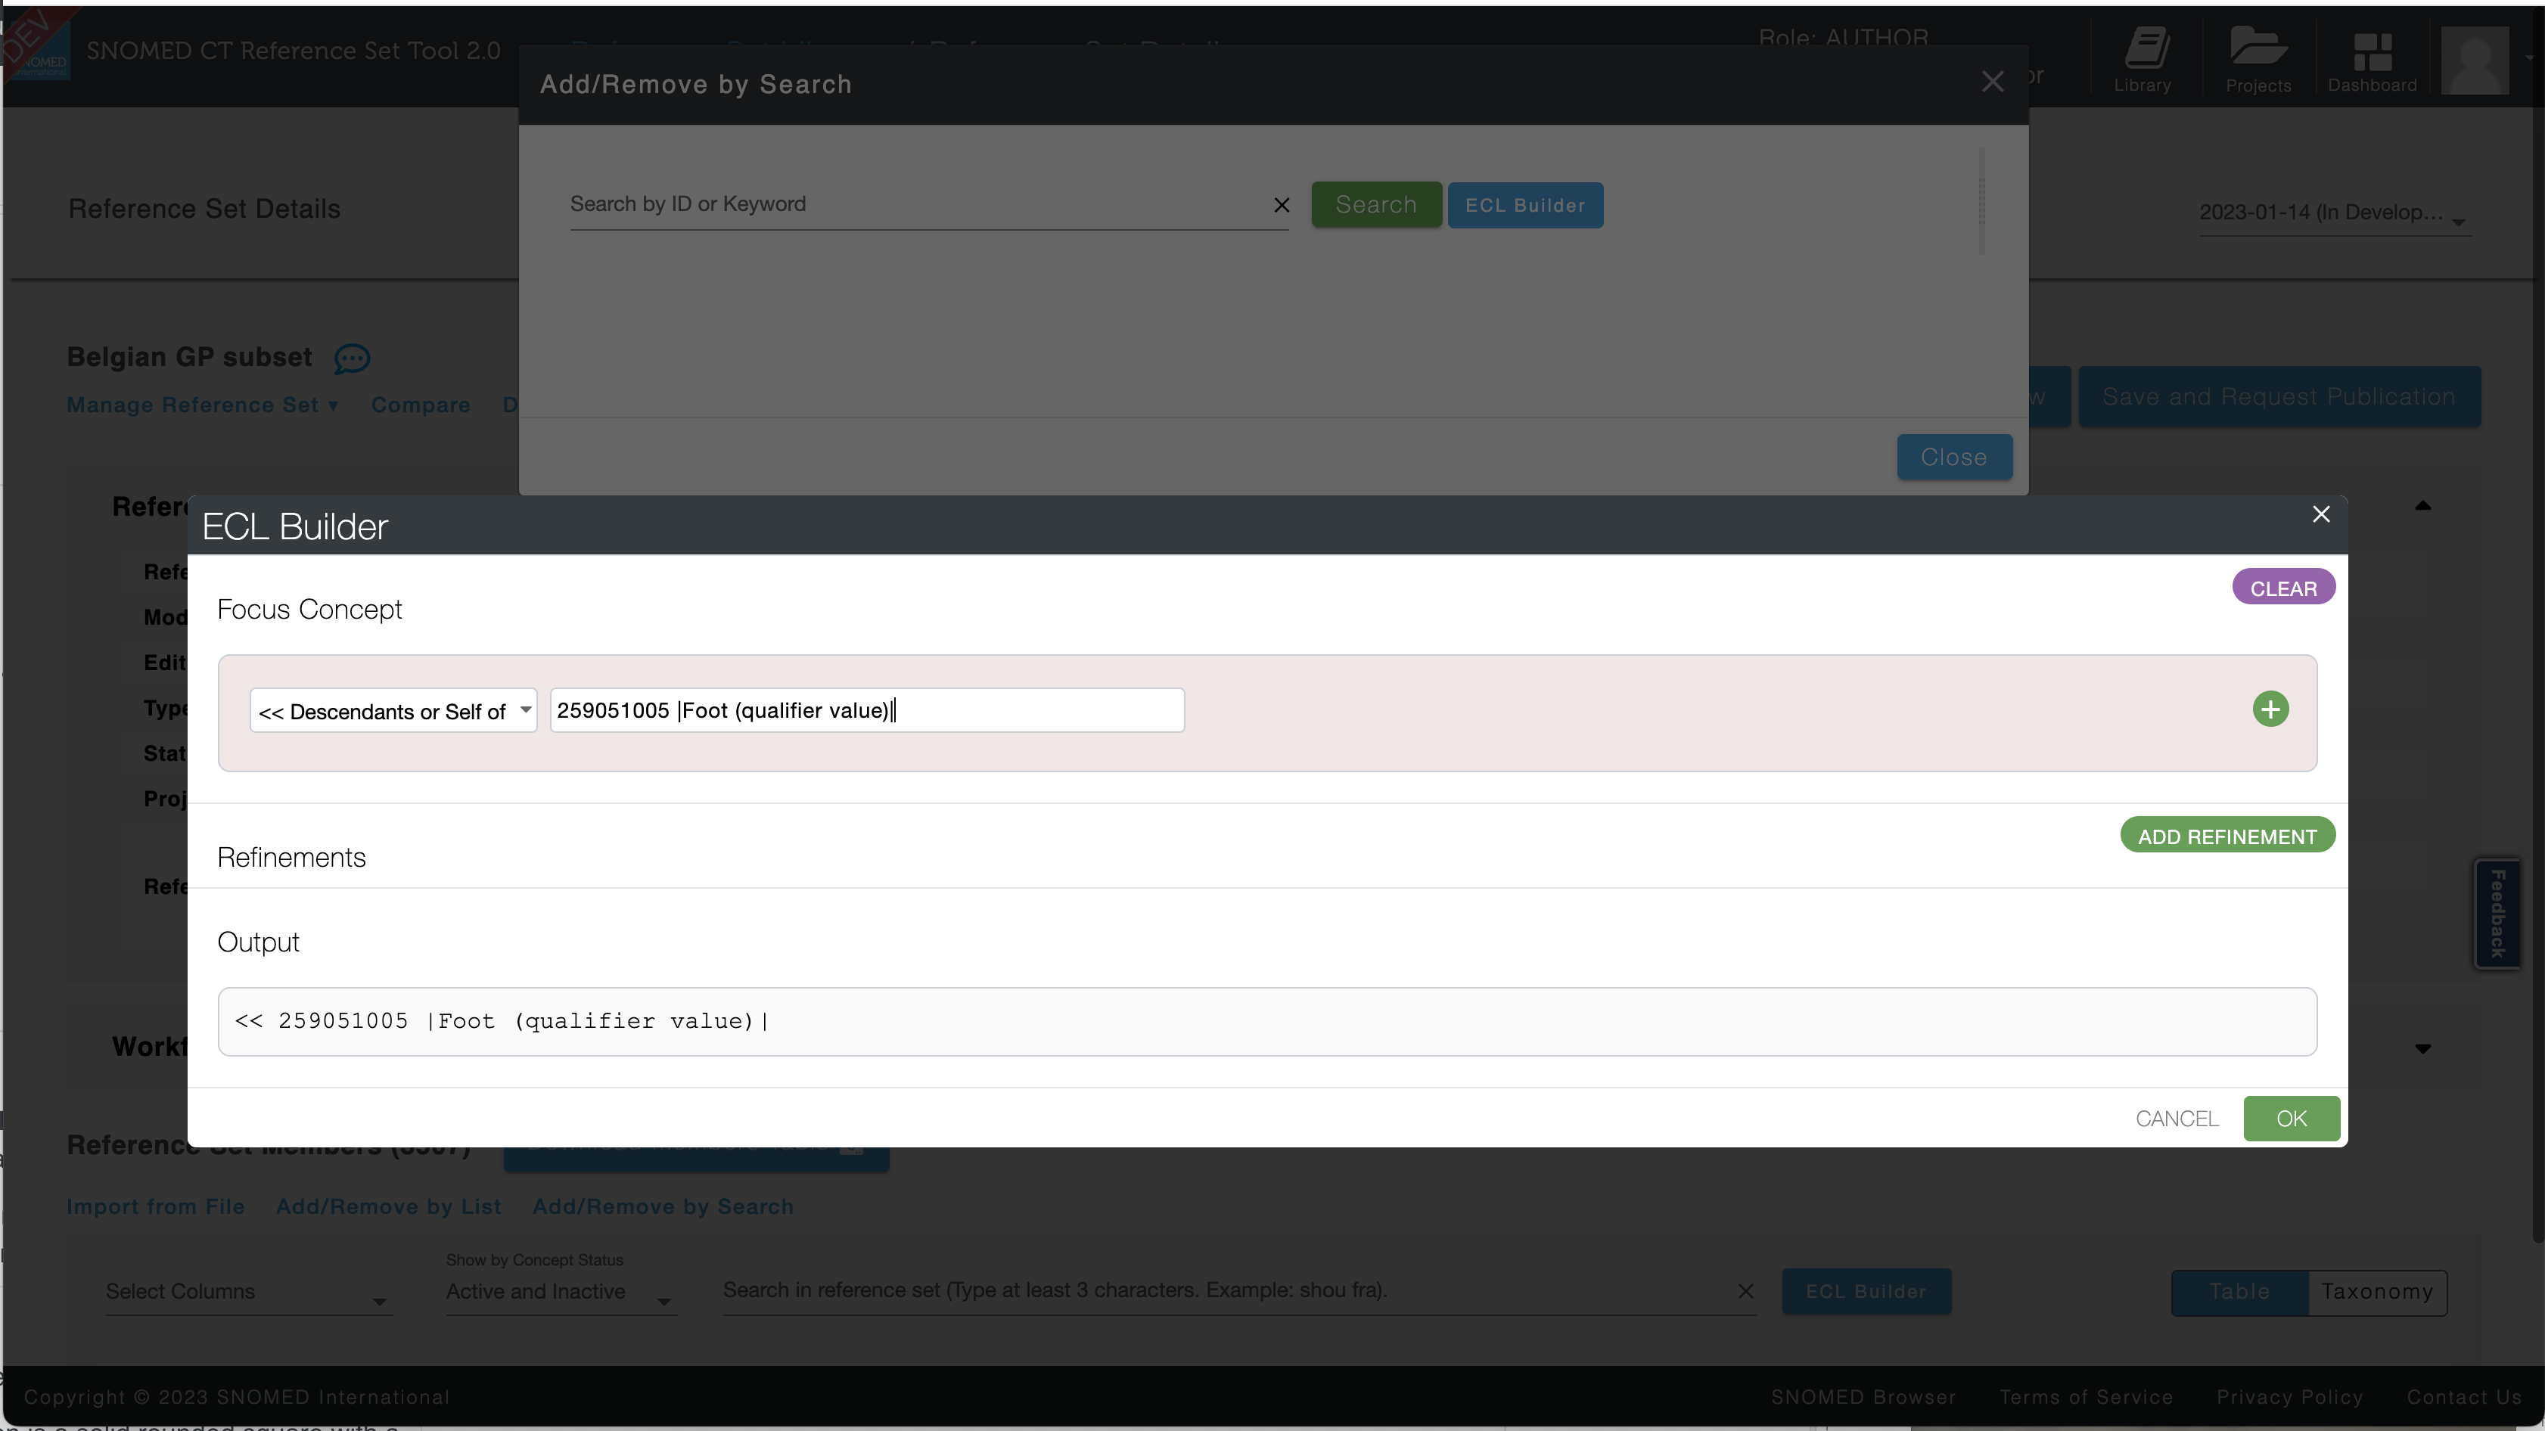2545x1431 pixels.
Task: Open the user menu arrow beside avatar
Action: tap(2529, 57)
